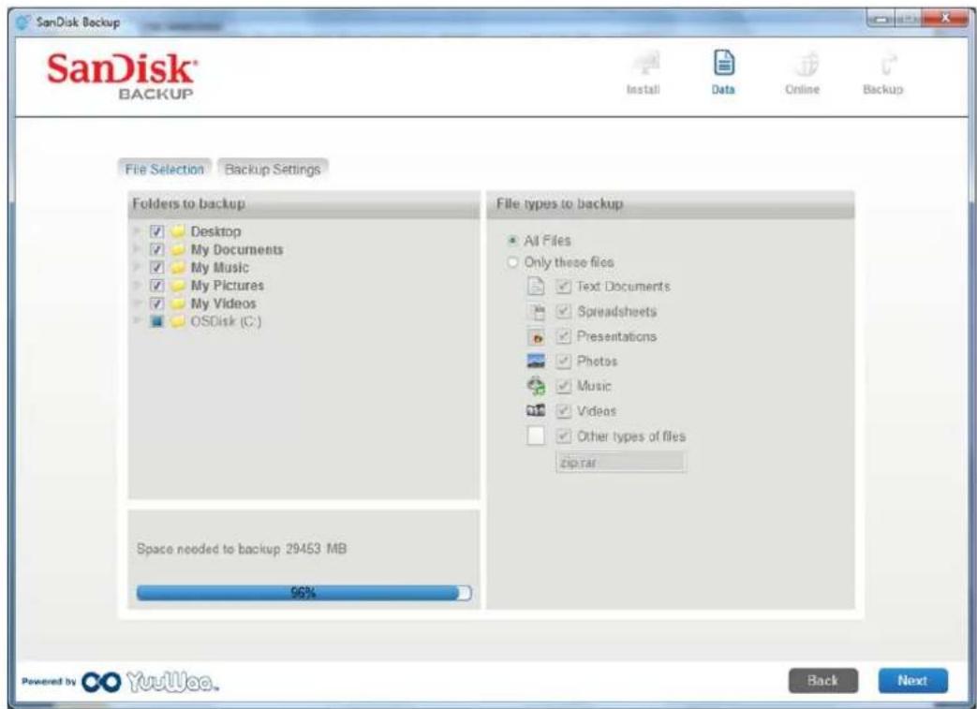This screenshot has width=977, height=709.
Task: Uncheck the My Documents checkbox
Action: [x=157, y=250]
